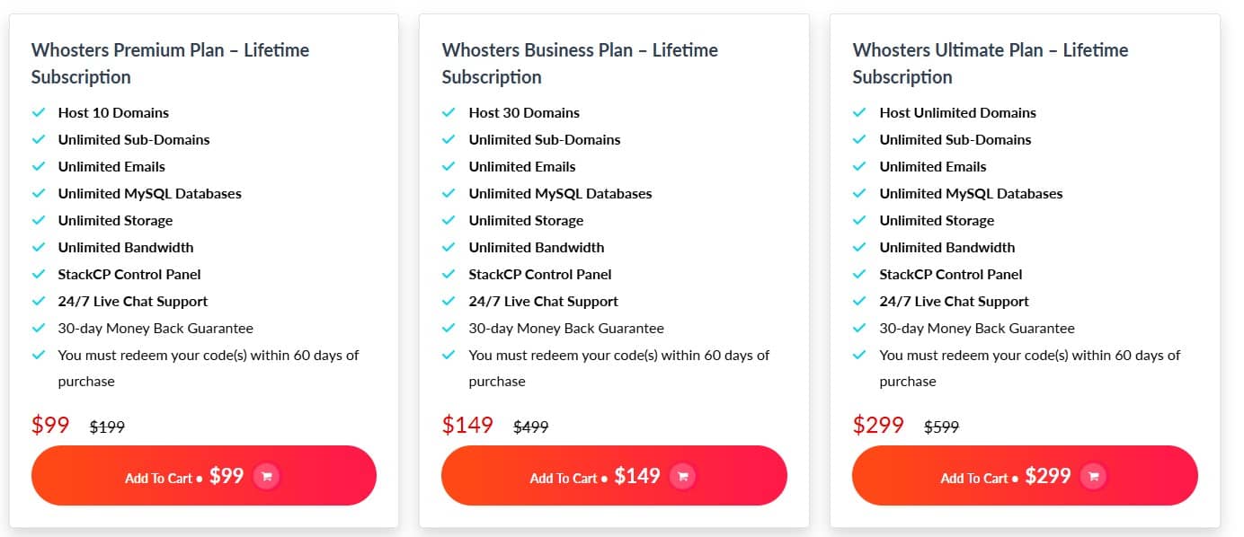
Task: Click the 30-day Money Back Guarantee text on Premium plan
Action: coord(155,329)
